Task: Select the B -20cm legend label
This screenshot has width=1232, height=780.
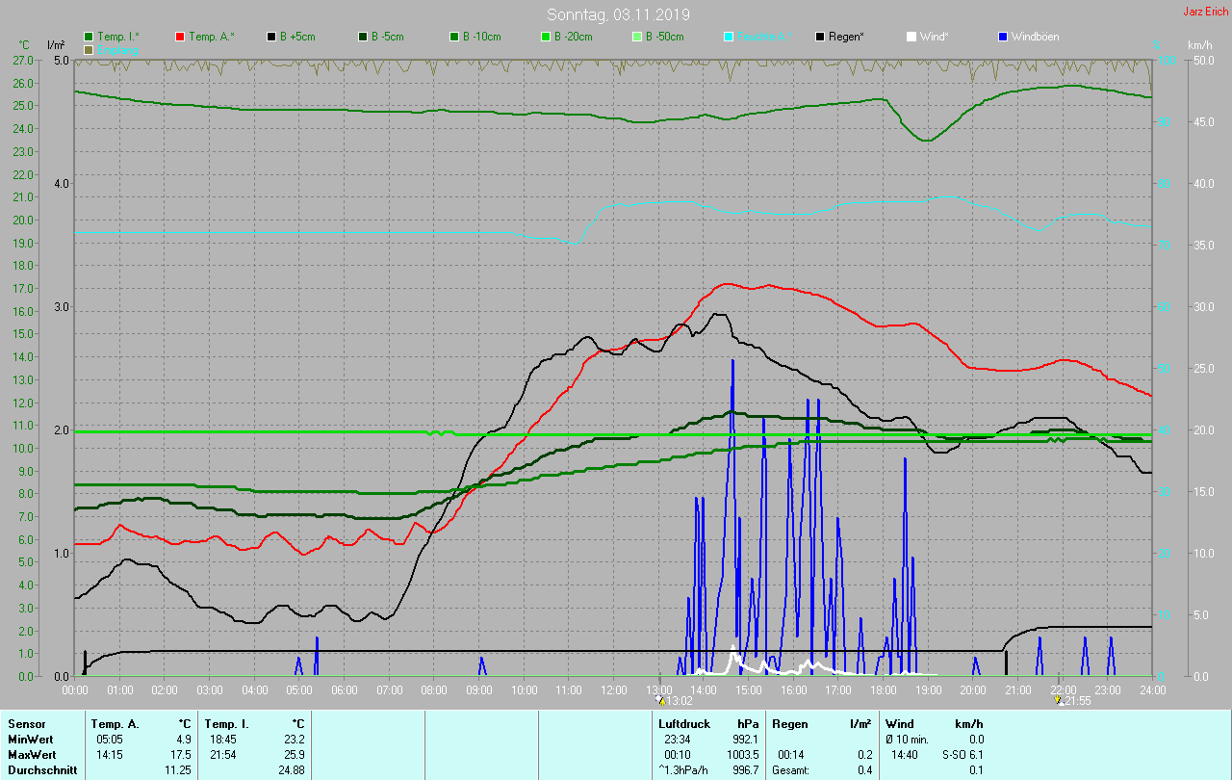Action: pyautogui.click(x=573, y=37)
